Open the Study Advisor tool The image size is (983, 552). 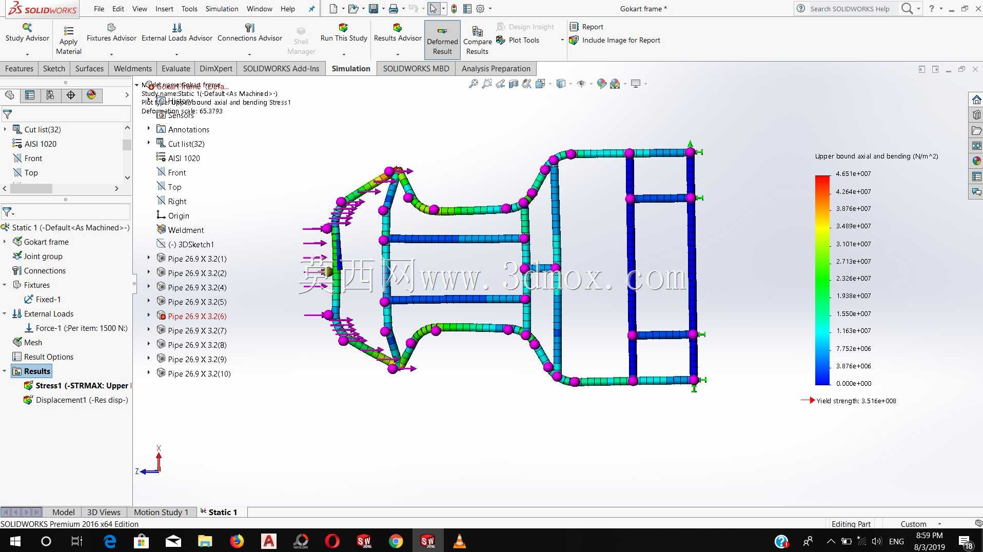[x=27, y=32]
